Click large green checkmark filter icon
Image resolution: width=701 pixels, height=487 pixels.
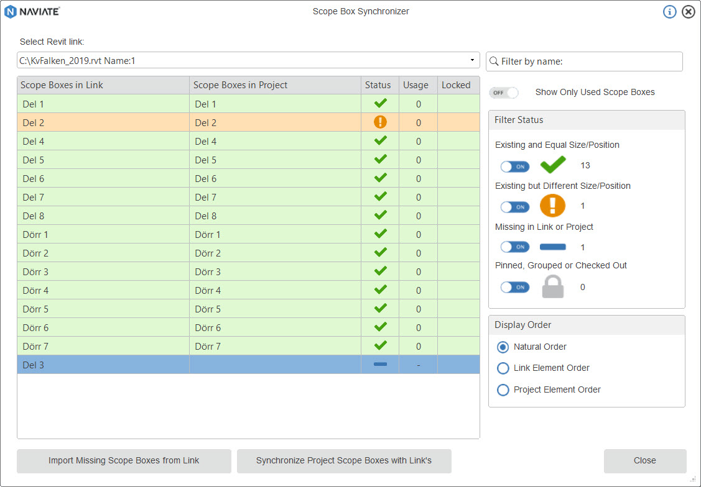(x=552, y=165)
